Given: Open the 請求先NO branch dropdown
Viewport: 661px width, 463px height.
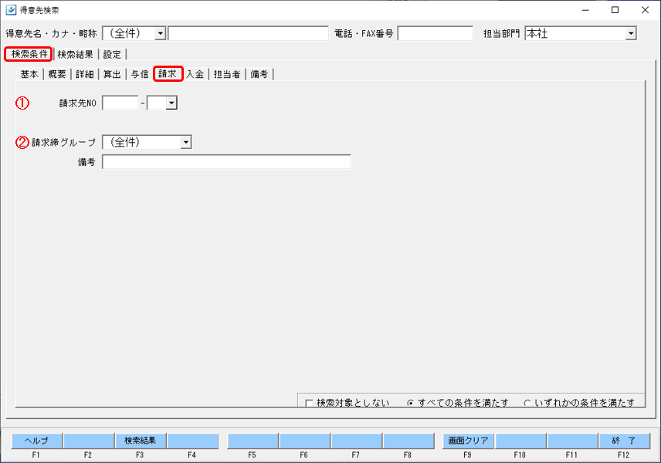Looking at the screenshot, I should 171,103.
